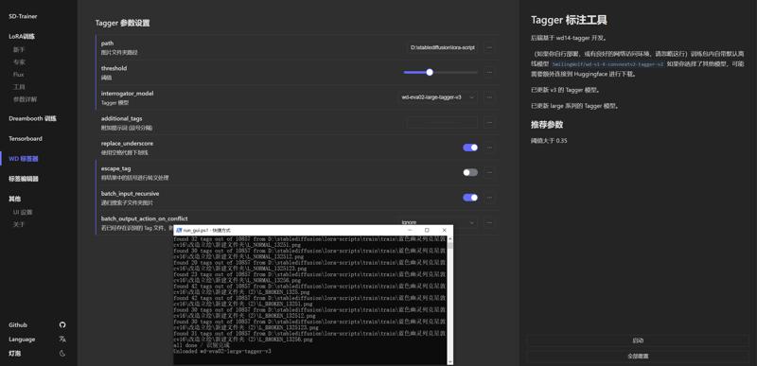Click the 全部重置 reset button
This screenshot has height=366, width=757.
coord(638,356)
